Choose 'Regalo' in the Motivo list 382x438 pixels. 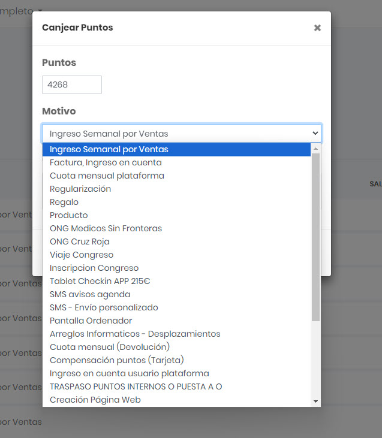click(x=64, y=202)
